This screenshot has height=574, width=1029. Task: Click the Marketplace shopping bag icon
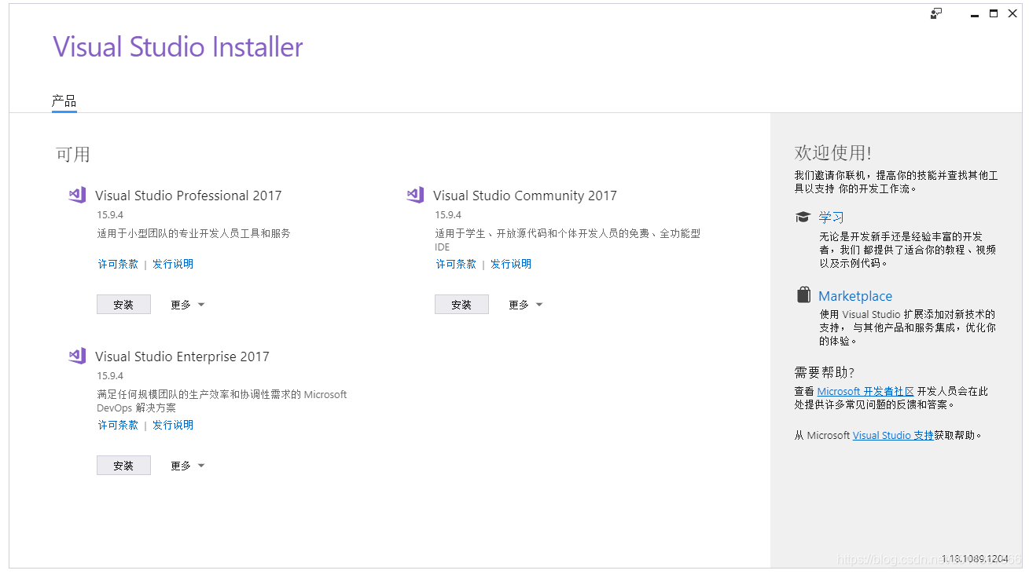click(x=803, y=295)
